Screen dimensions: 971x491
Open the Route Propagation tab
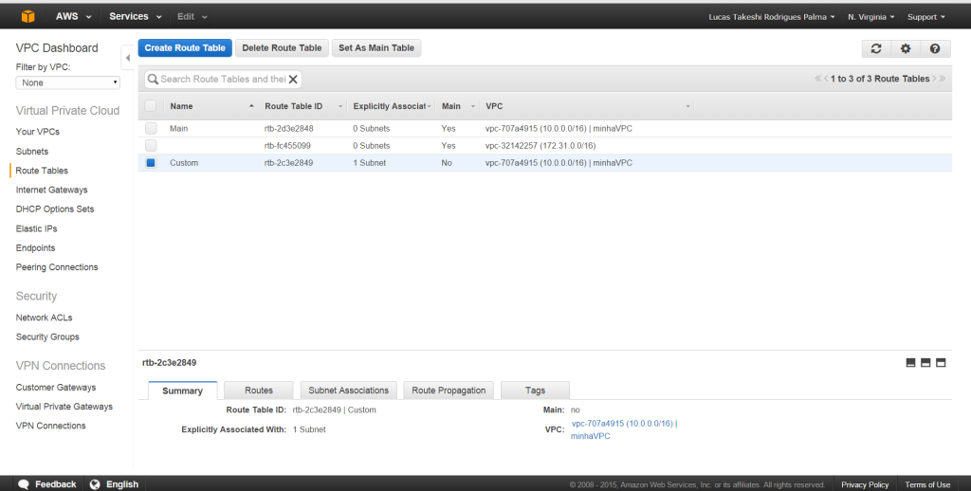[449, 391]
